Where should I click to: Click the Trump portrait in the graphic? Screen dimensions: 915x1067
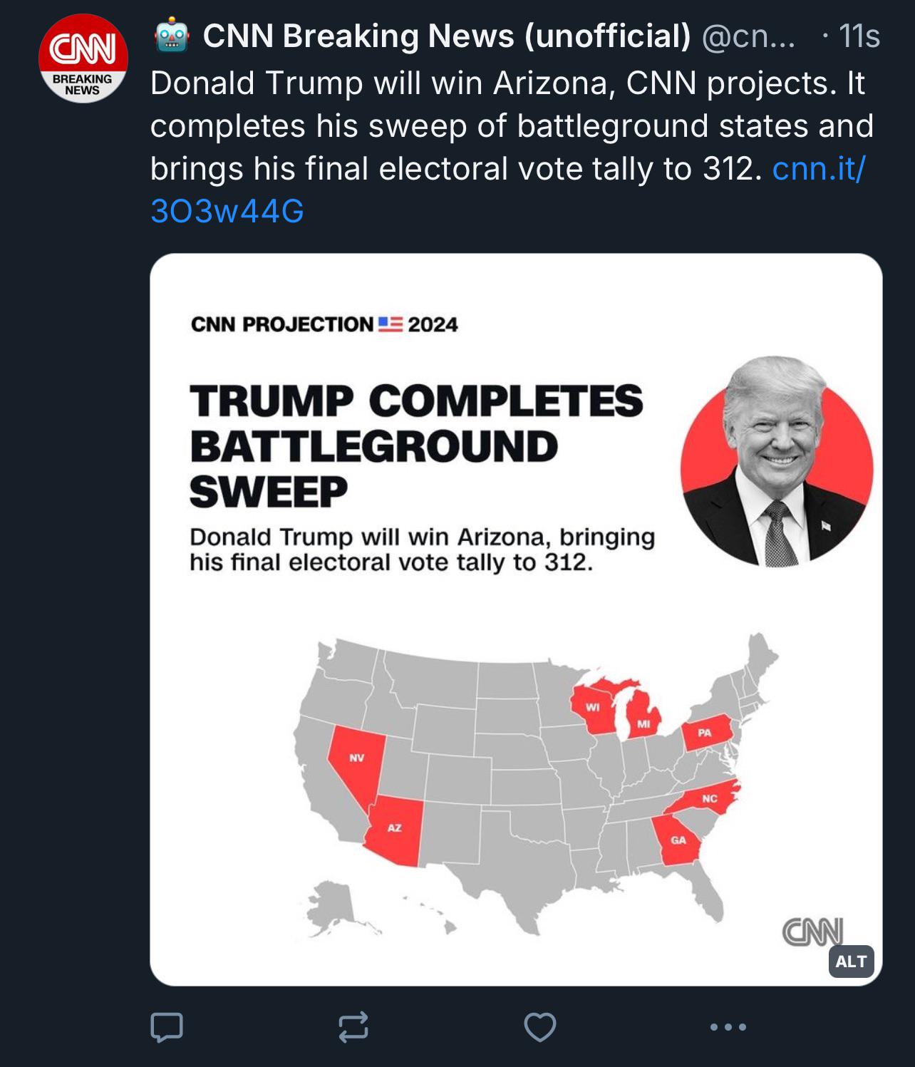pos(777,463)
